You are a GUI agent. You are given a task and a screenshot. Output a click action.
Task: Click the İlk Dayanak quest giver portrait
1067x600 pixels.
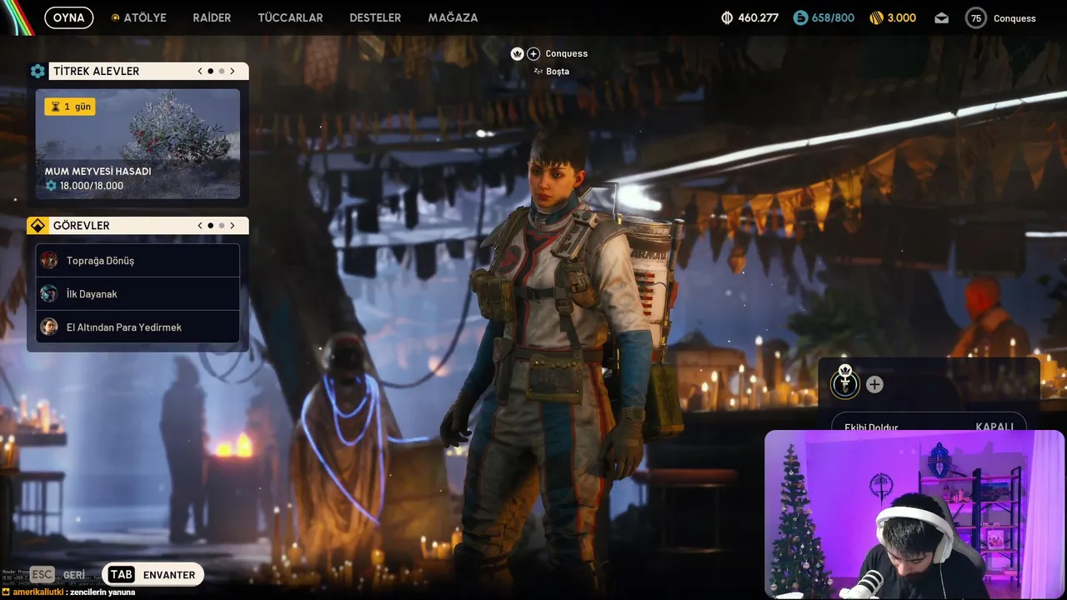tap(49, 293)
